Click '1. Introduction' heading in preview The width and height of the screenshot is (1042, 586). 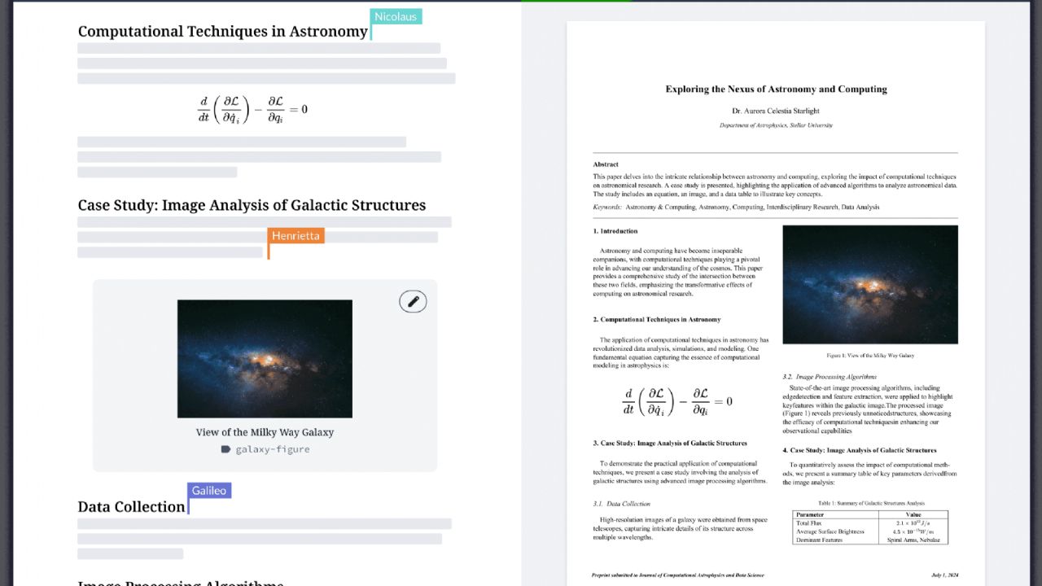tap(615, 231)
